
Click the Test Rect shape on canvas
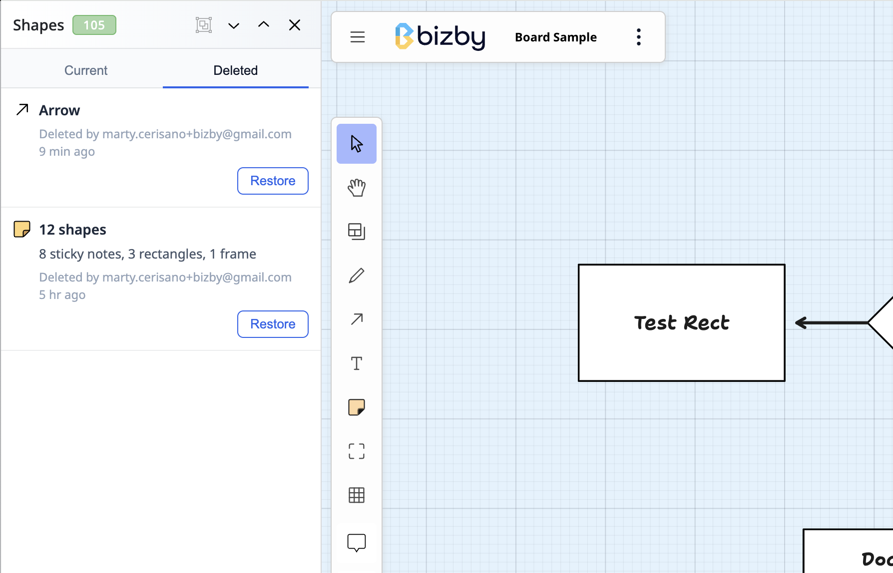click(x=682, y=323)
